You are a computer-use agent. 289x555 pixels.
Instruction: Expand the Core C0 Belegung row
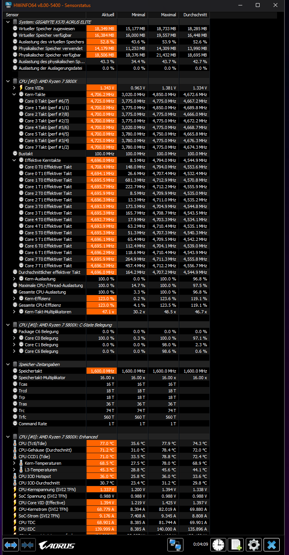click(x=15, y=338)
